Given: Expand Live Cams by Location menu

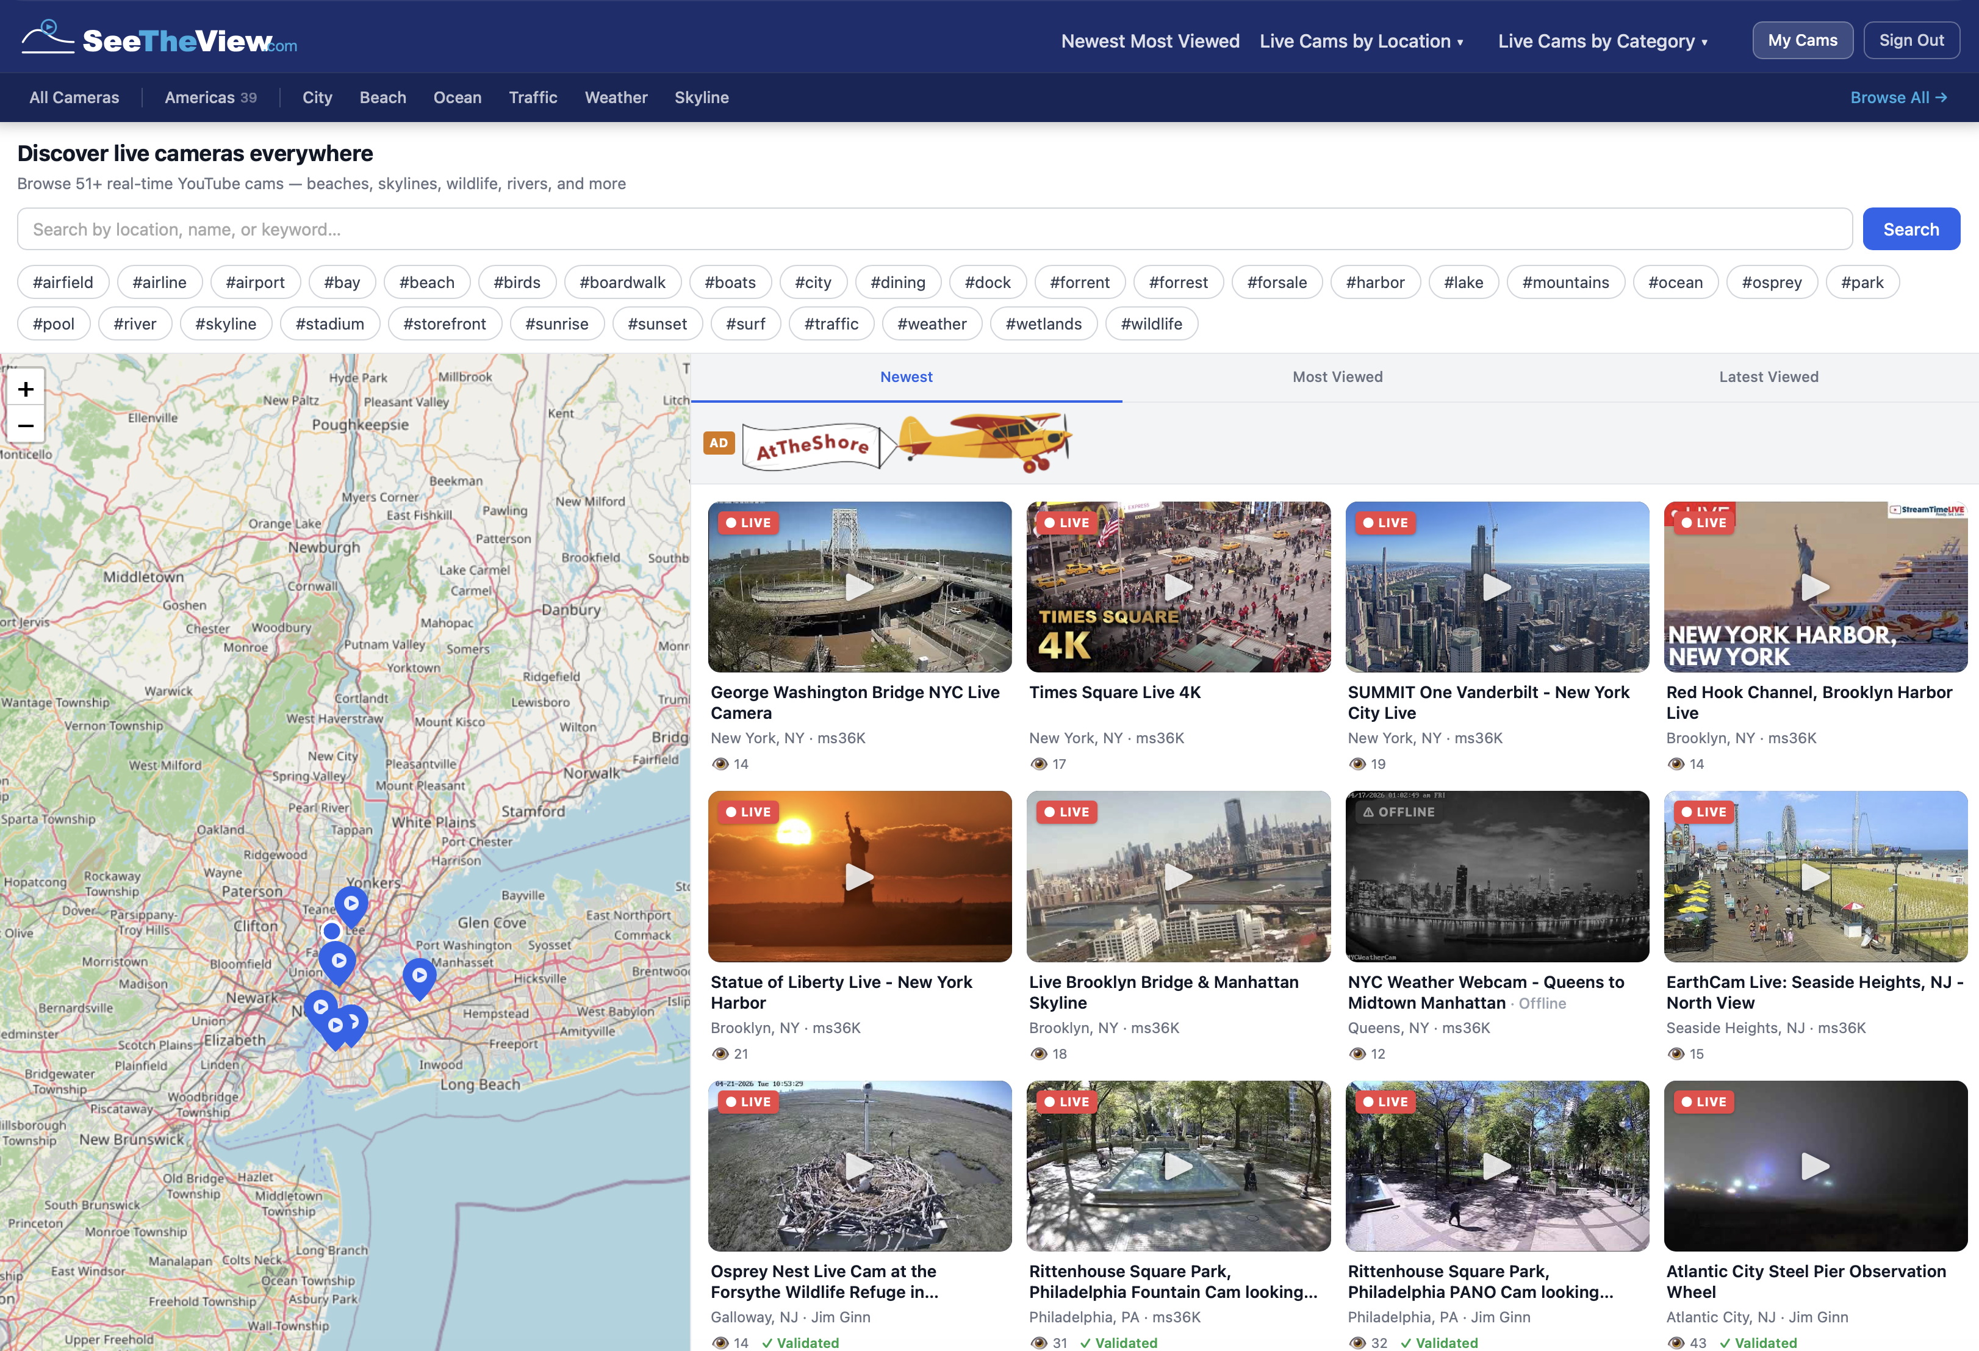Looking at the screenshot, I should click(x=1362, y=41).
